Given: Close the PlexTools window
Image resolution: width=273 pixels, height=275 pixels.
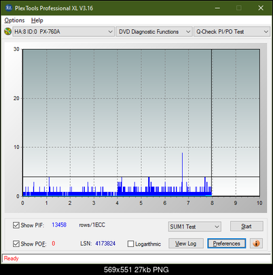Looking at the screenshot, I should pos(261,8).
